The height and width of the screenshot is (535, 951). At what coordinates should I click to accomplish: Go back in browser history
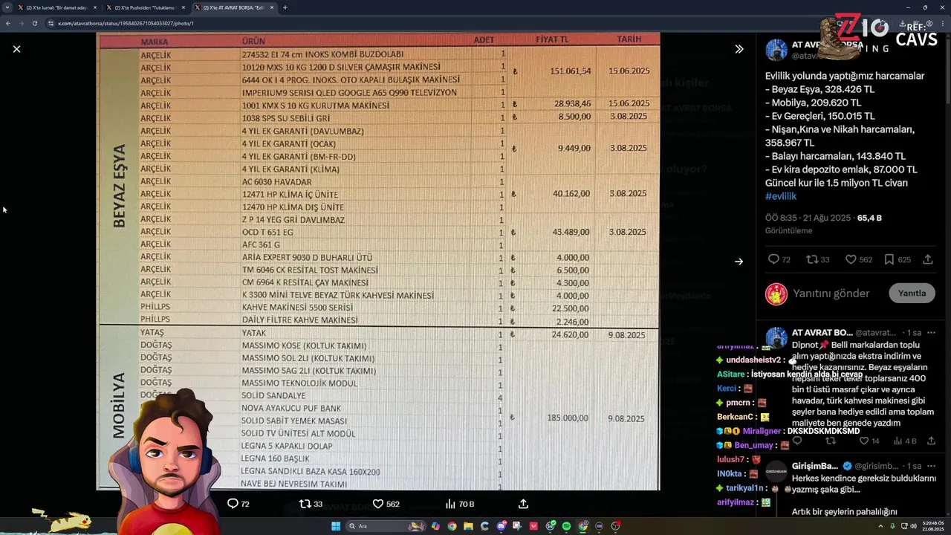click(8, 23)
